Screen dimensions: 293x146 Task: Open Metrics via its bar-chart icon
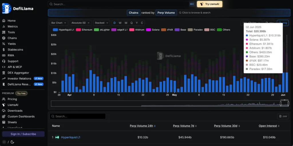point(4,26)
